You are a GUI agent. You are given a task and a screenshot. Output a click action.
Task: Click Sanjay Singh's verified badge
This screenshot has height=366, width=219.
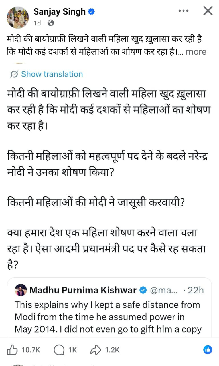(92, 12)
